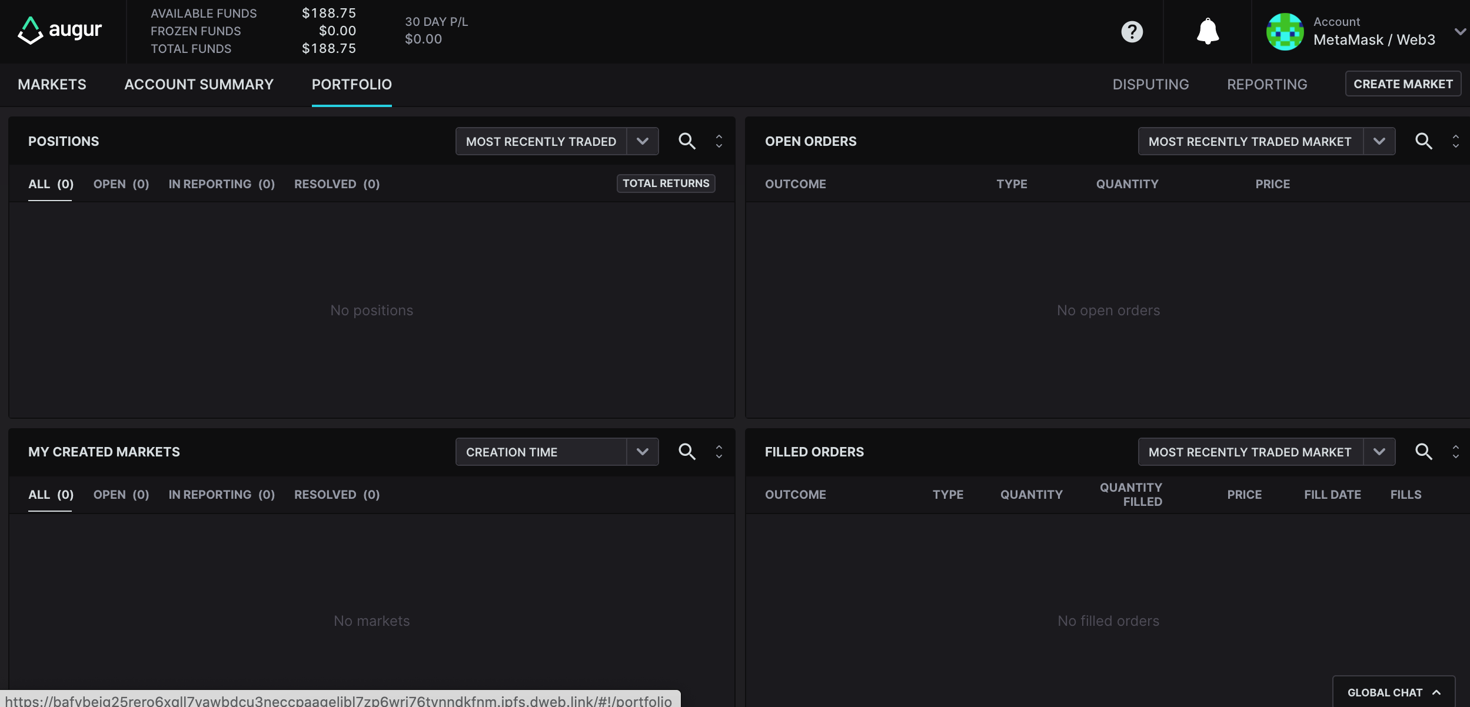Open search in the Open Orders panel
Viewport: 1470px width, 707px height.
point(1425,141)
